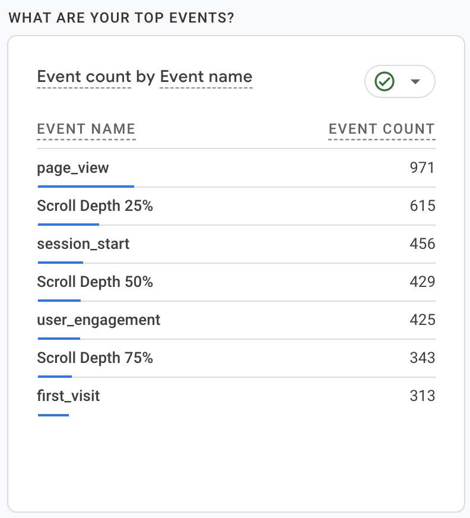Open the data quality dropdown arrow
470x518 pixels.
pyautogui.click(x=415, y=81)
